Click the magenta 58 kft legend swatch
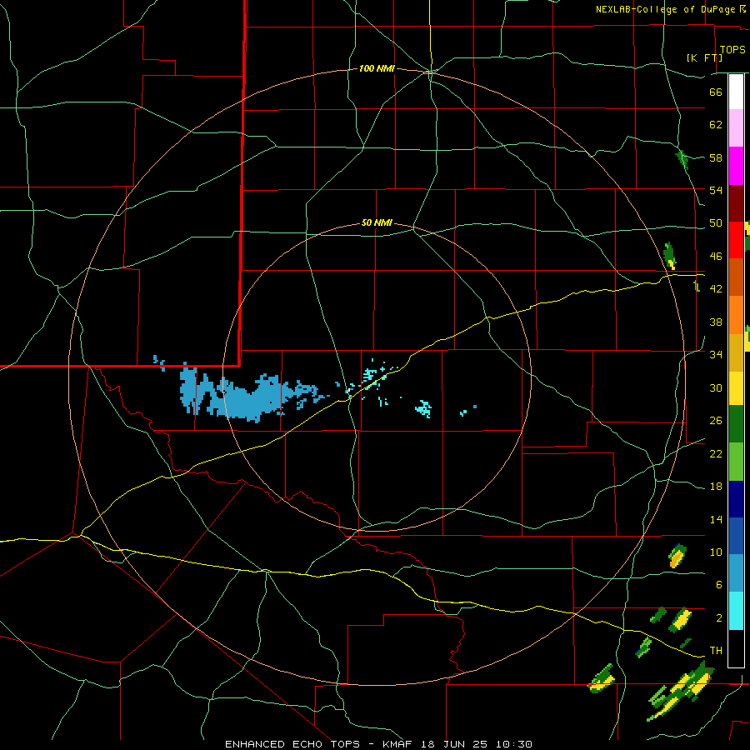Image resolution: width=750 pixels, height=750 pixels. pos(736,166)
